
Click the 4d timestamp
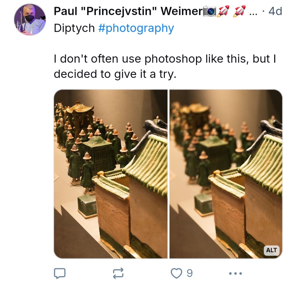coord(275,11)
